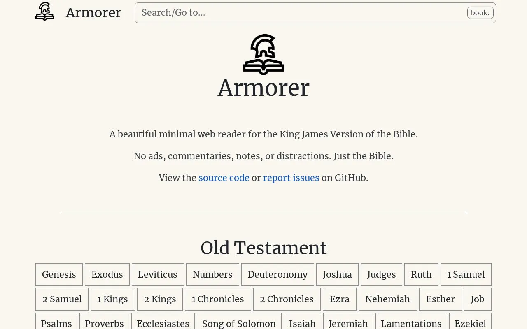Image resolution: width=527 pixels, height=329 pixels.
Task: Select the book of Jeremiah
Action: (x=348, y=321)
